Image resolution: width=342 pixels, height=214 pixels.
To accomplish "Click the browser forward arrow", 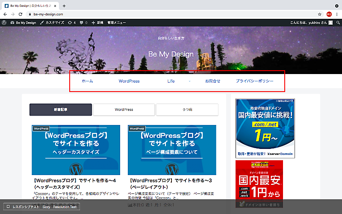I will pos(13,14).
